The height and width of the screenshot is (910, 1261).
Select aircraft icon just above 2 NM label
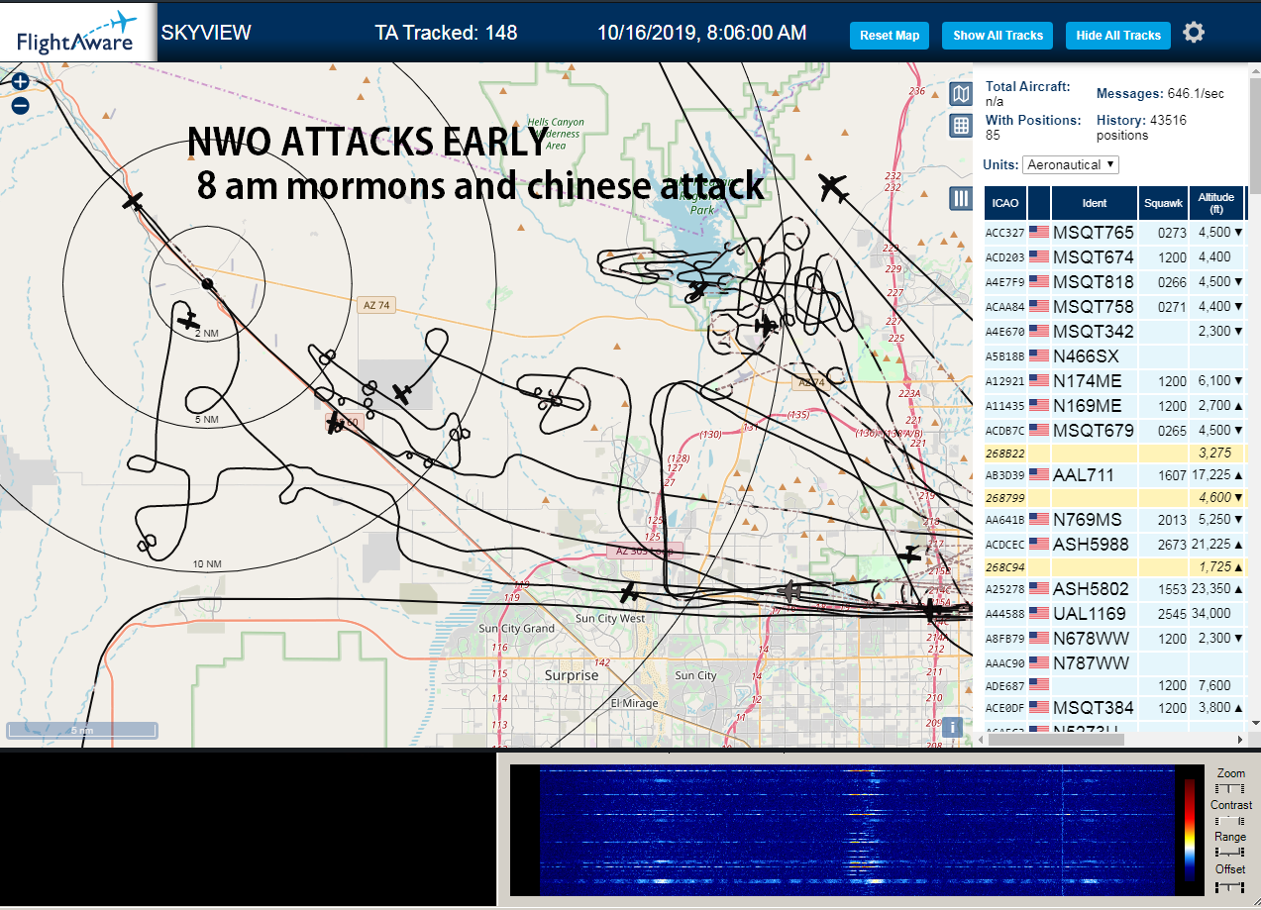pos(188,321)
